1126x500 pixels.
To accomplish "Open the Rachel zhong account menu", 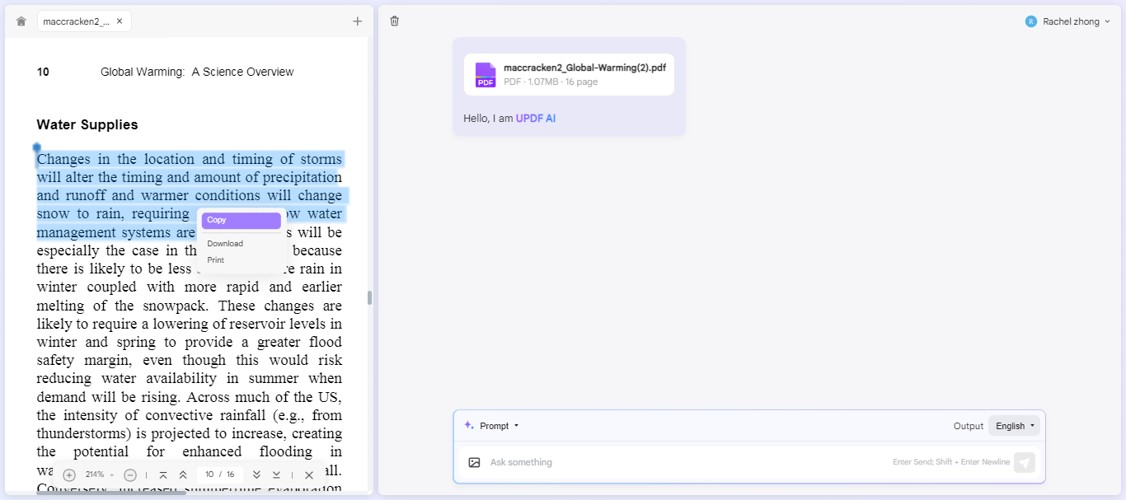I will (x=1068, y=21).
